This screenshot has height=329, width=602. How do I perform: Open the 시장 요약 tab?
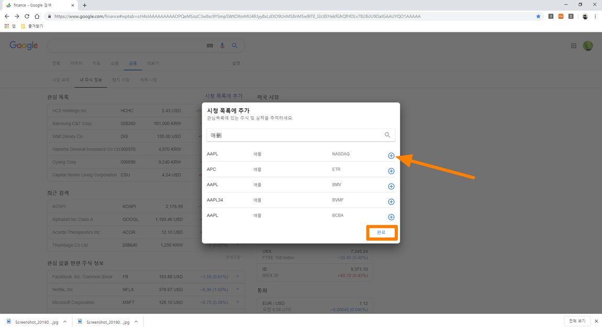coord(61,80)
